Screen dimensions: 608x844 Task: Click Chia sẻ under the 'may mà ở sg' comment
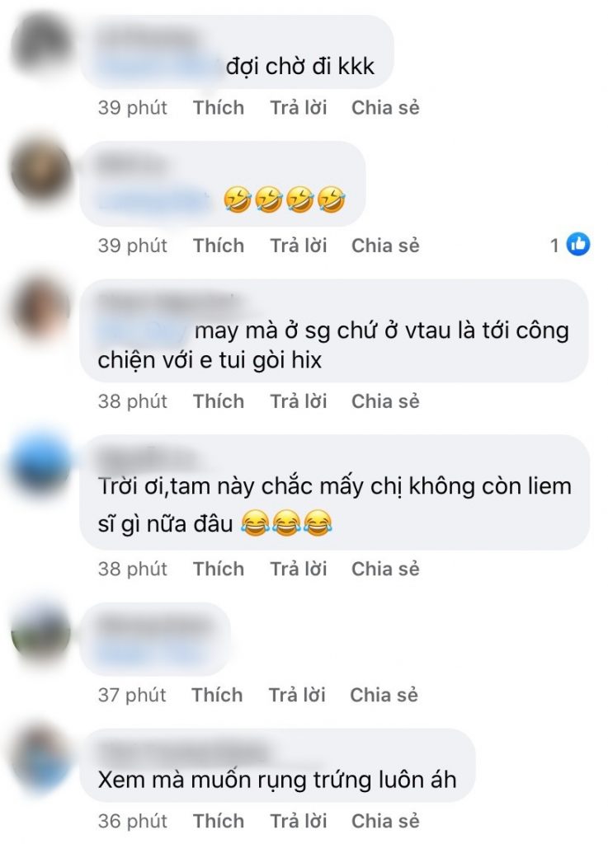click(x=385, y=401)
